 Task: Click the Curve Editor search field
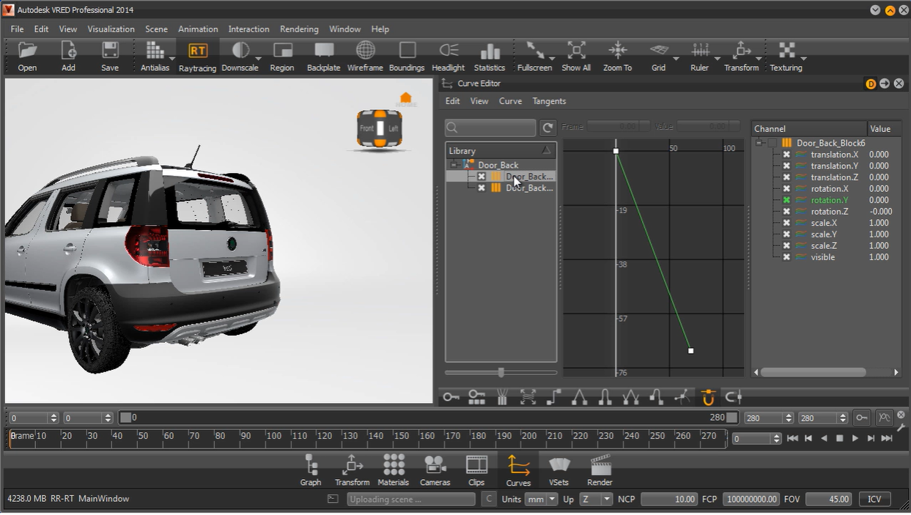coord(491,127)
